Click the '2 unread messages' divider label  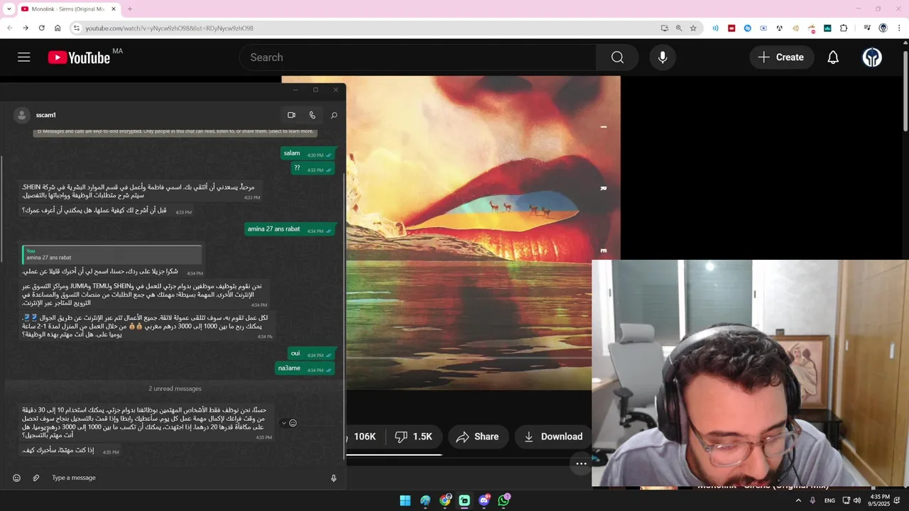[x=175, y=389]
